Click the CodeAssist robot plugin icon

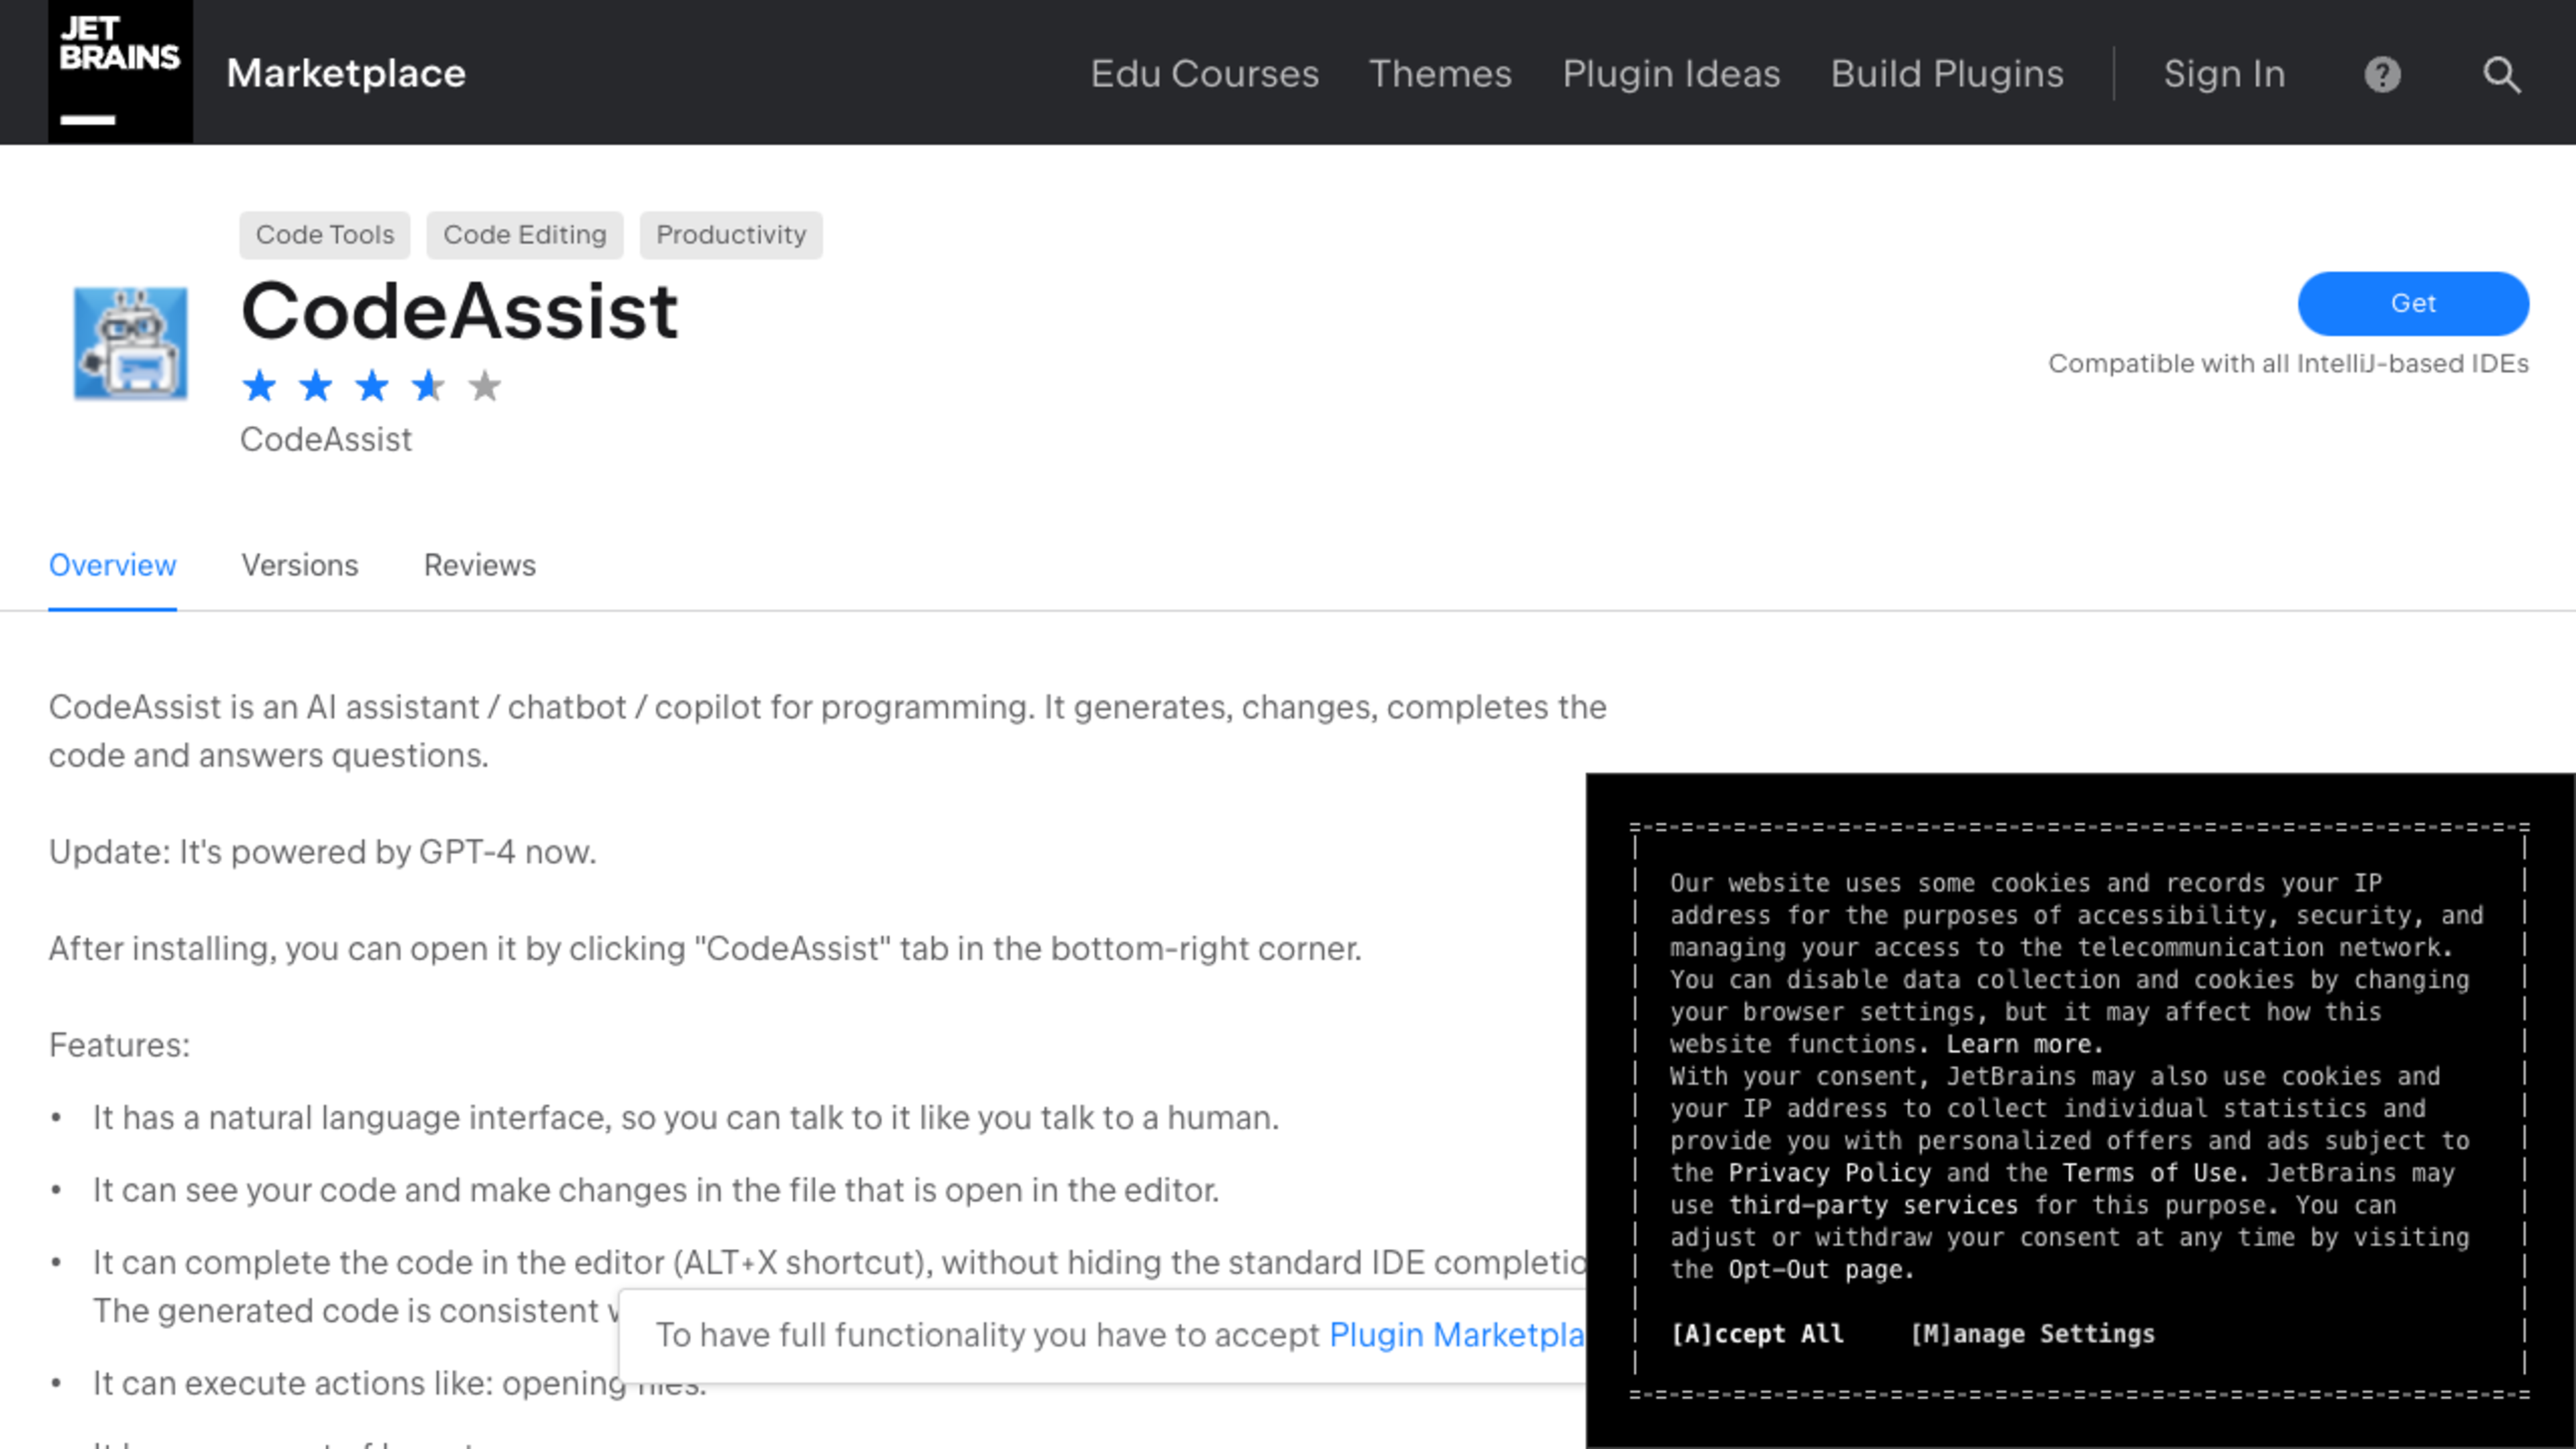pos(130,343)
